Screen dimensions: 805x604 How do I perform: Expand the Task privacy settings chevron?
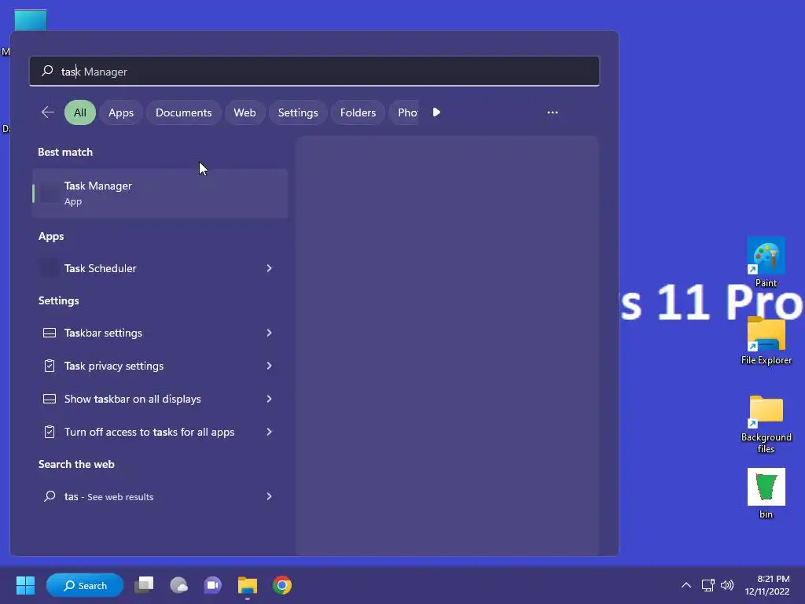[269, 366]
